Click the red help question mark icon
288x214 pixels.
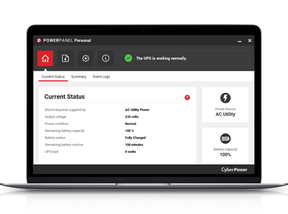(187, 97)
